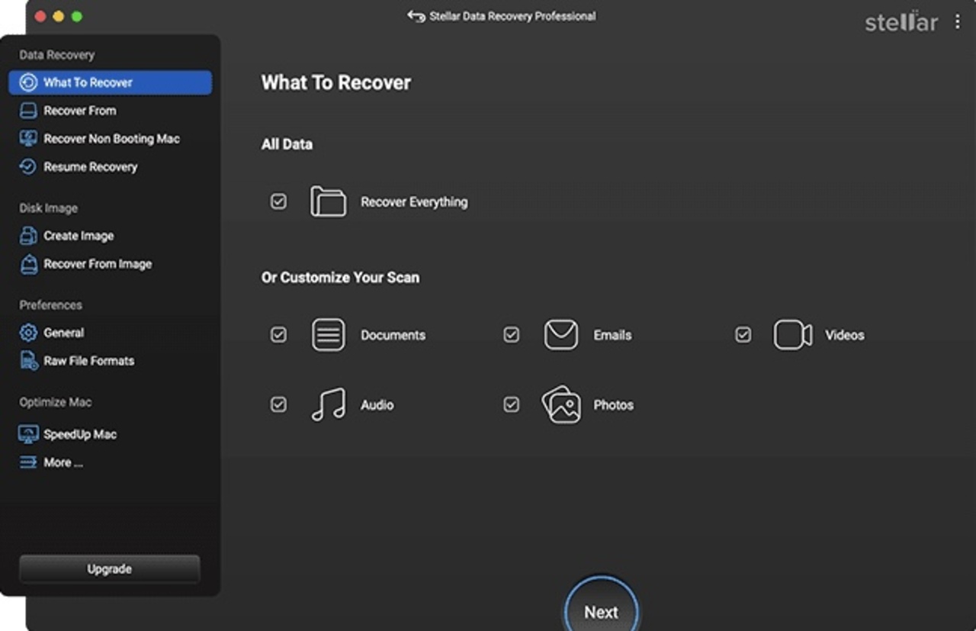Click the Upgrade button
Viewport: 976px width, 631px height.
tap(110, 569)
